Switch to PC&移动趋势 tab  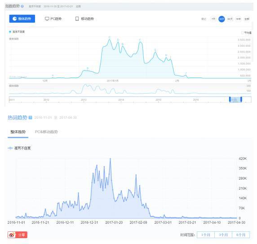click(x=46, y=132)
